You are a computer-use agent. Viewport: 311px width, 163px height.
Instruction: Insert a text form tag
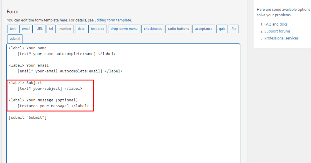click(12, 29)
